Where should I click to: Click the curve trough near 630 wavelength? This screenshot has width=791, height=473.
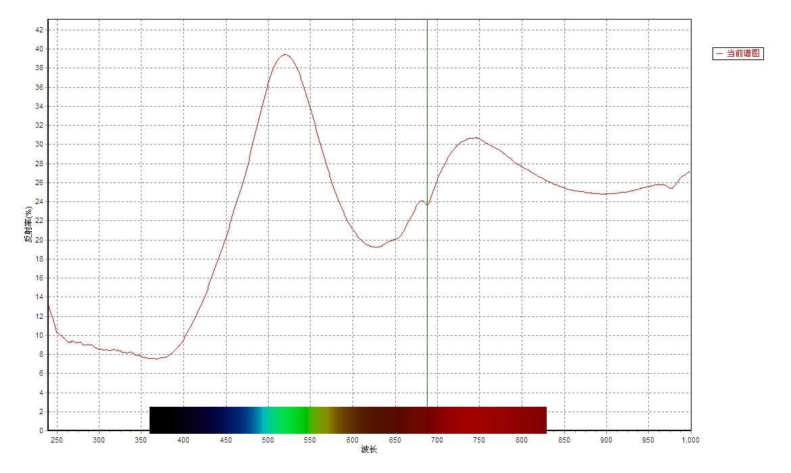pos(376,247)
